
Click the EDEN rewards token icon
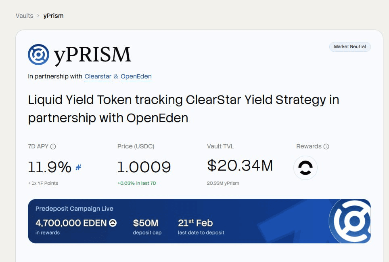pyautogui.click(x=305, y=168)
